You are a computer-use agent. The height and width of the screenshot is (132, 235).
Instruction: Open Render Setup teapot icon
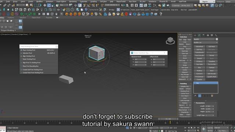[159, 5]
